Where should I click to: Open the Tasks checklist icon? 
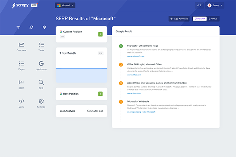41,45
